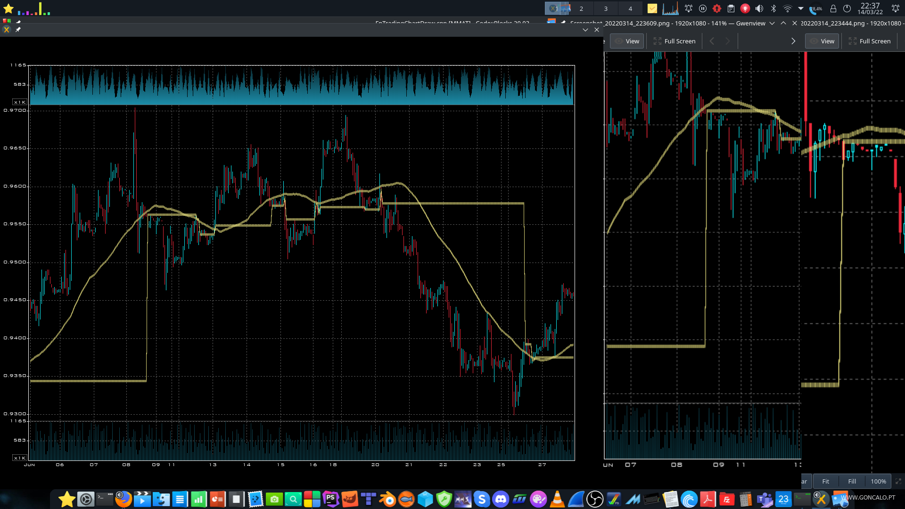The image size is (905, 509).
Task: Open GIMP from the dock
Action: pyautogui.click(x=350, y=499)
